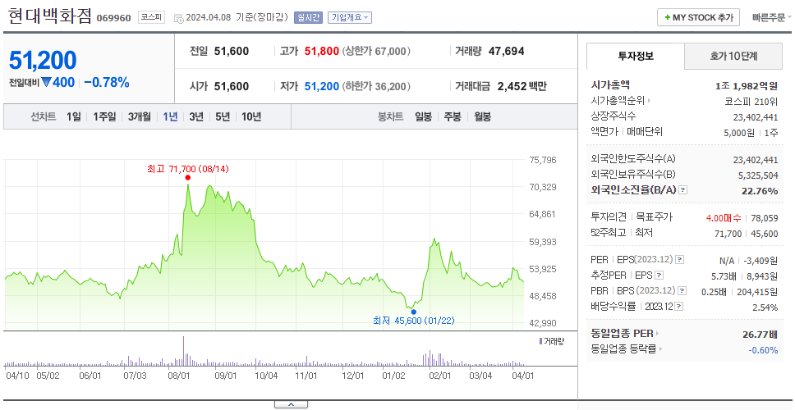Click the 외국인보유주식수(B) value 5,325,504
The image size is (795, 410).
756,175
